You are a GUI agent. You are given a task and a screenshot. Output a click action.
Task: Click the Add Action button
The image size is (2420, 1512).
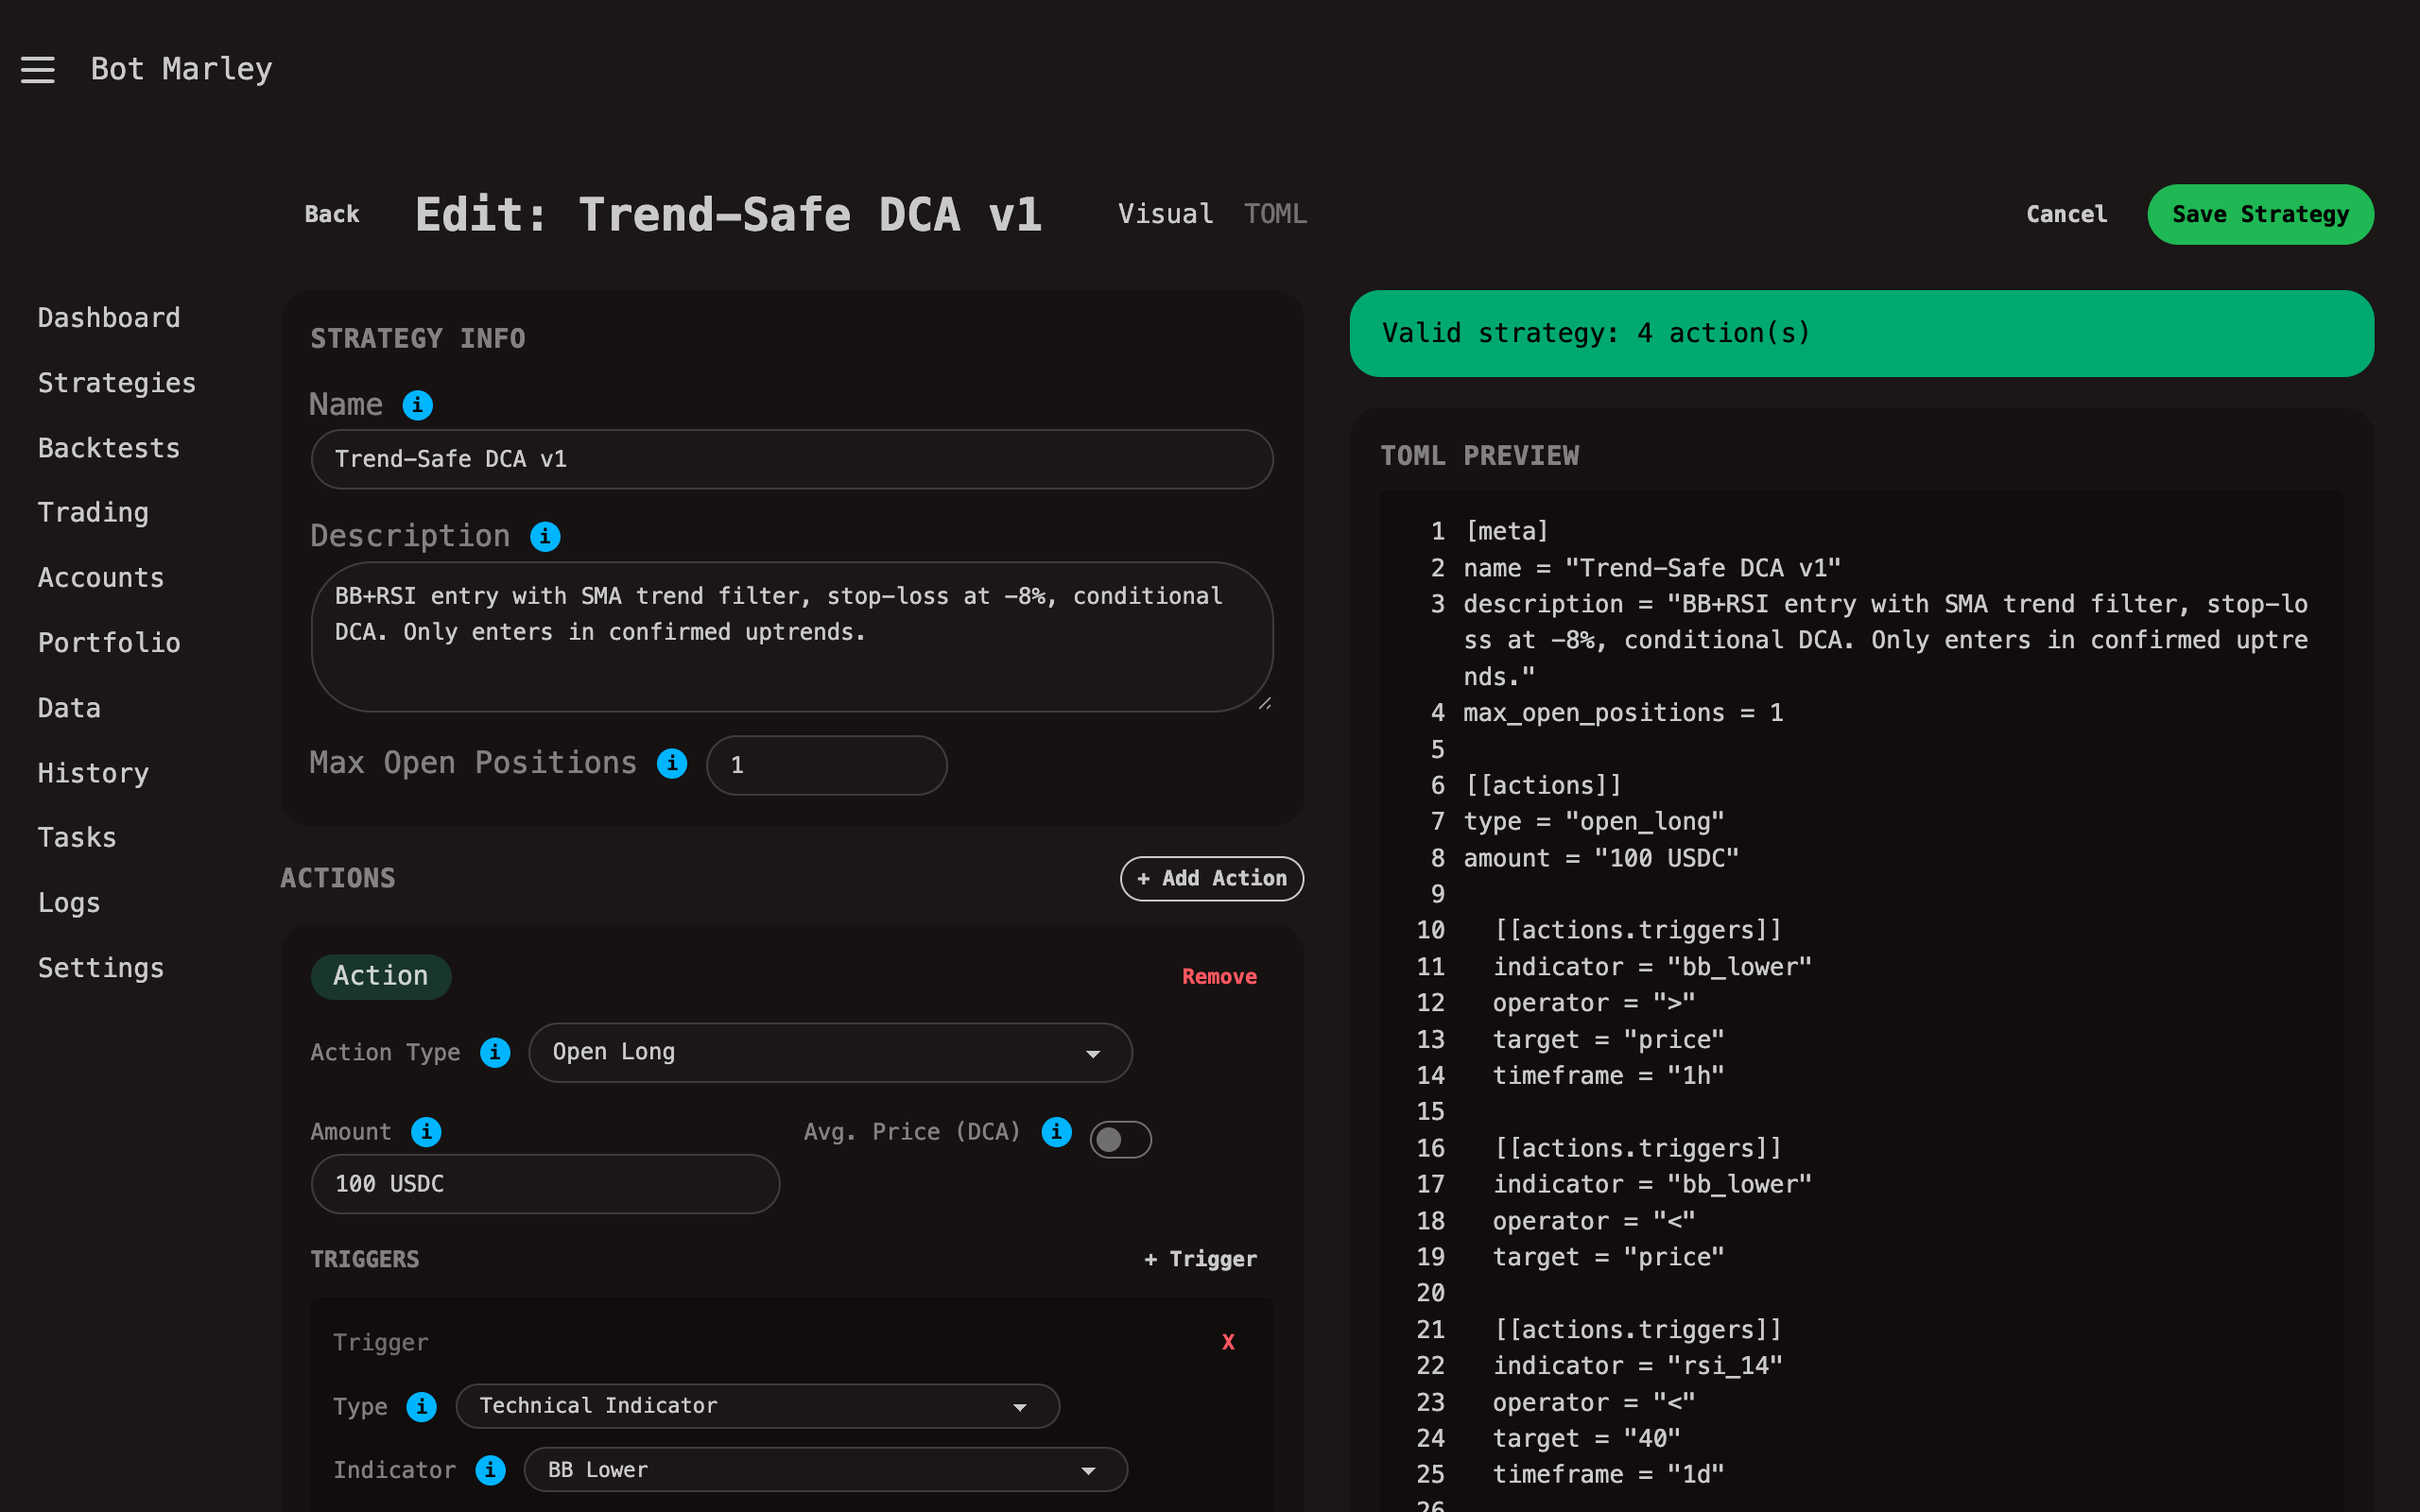[1211, 878]
